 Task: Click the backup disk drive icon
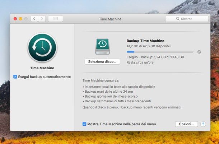pos(103,47)
